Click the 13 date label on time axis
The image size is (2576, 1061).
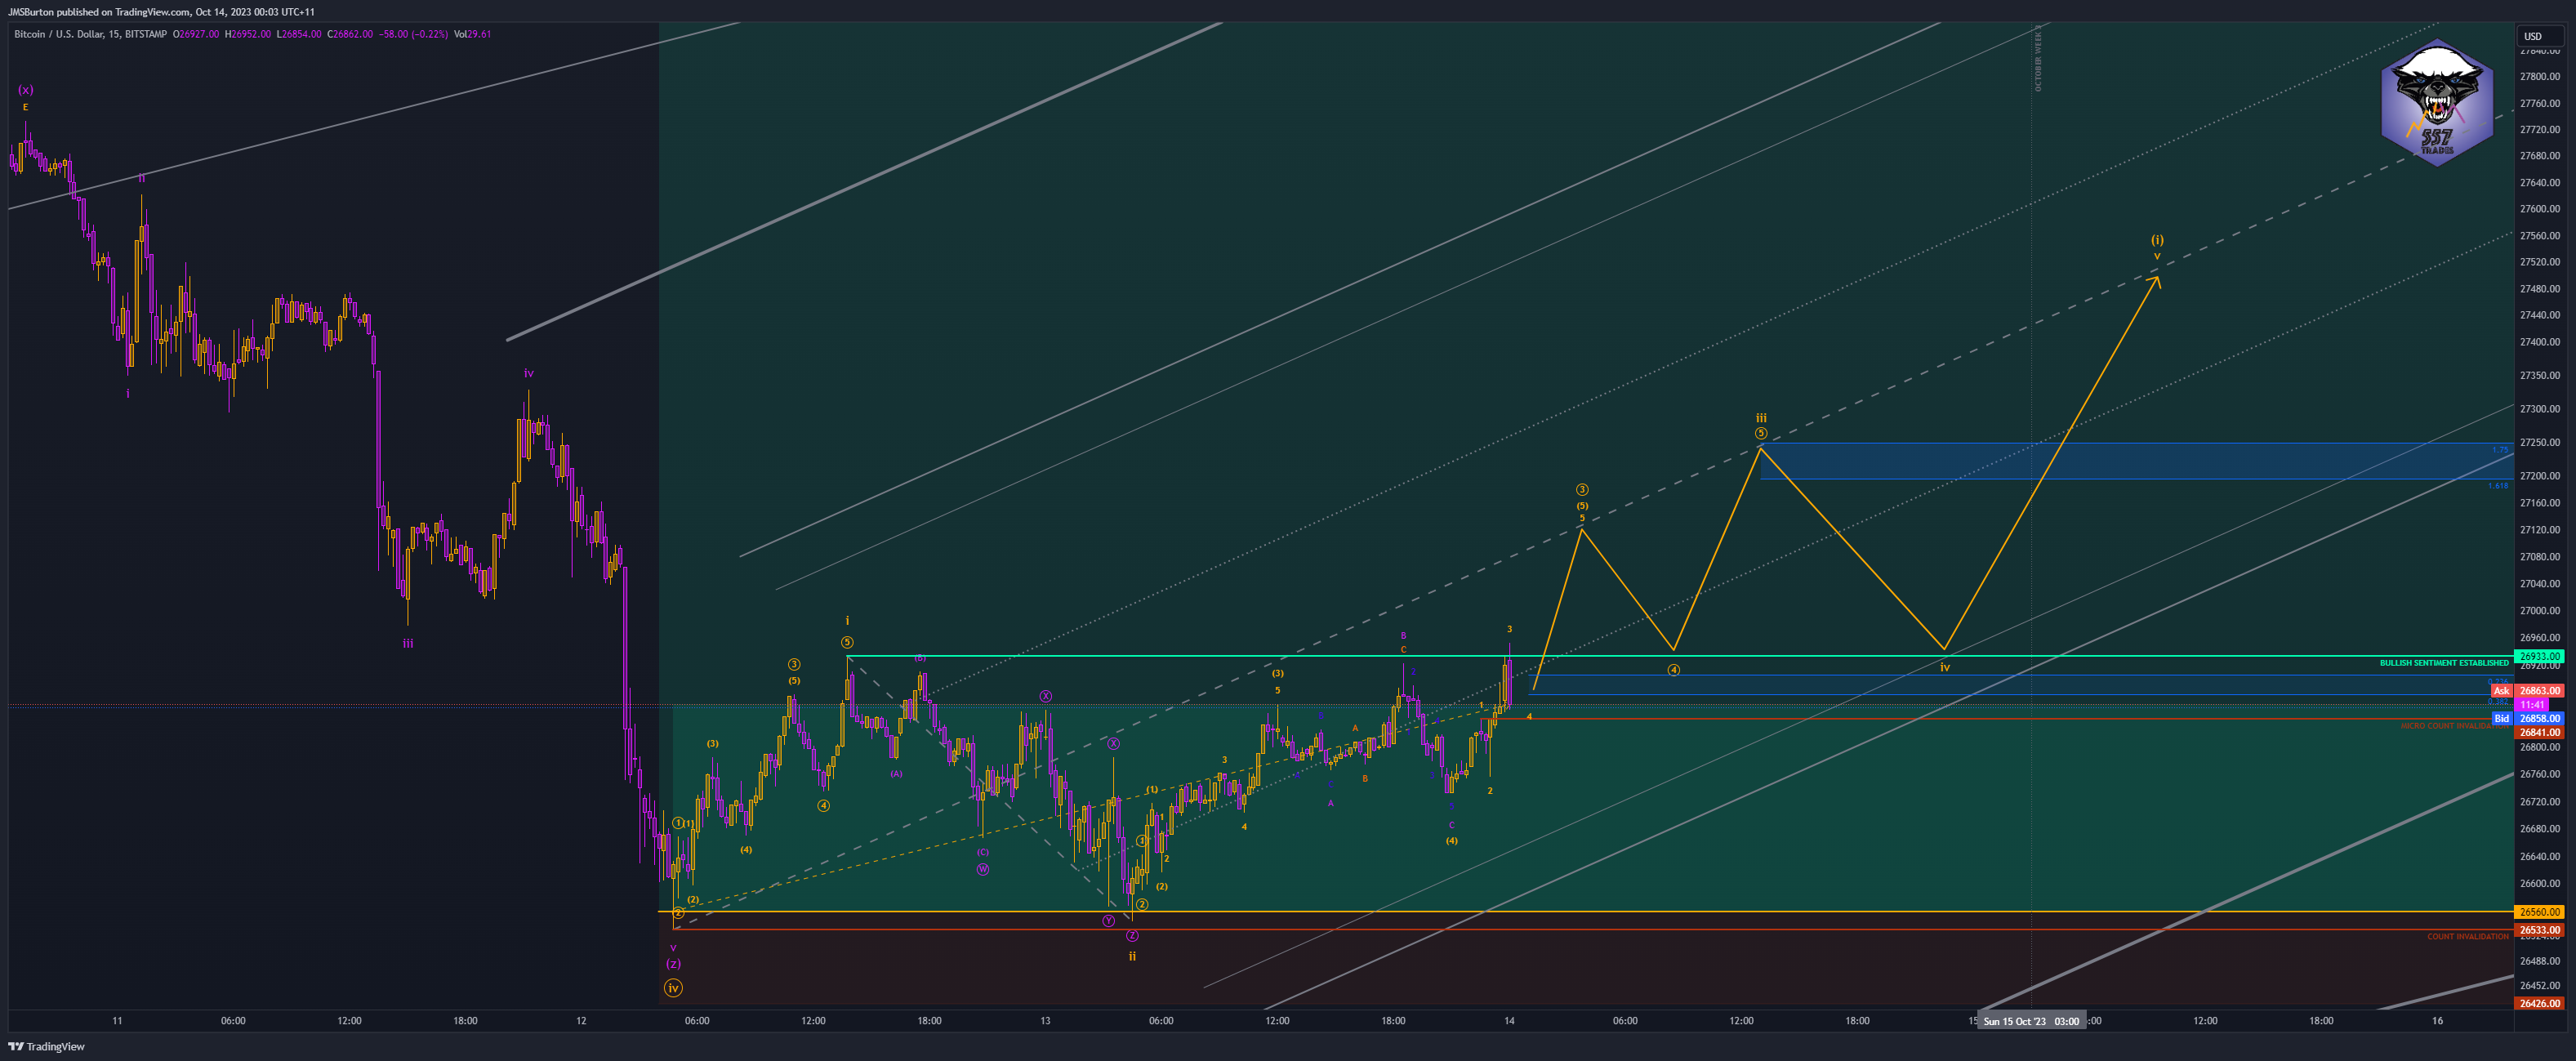pyautogui.click(x=1045, y=1021)
